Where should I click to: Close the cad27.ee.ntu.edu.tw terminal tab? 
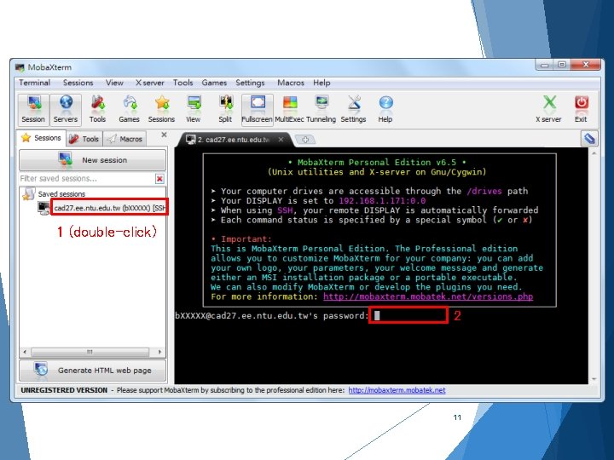(x=281, y=139)
